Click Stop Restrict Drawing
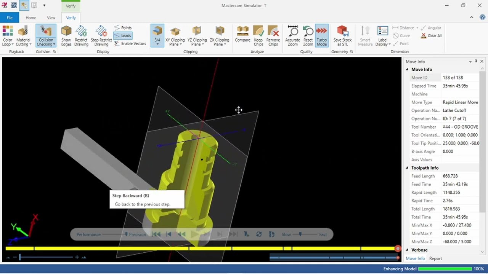The height and width of the screenshot is (274, 488). (101, 36)
